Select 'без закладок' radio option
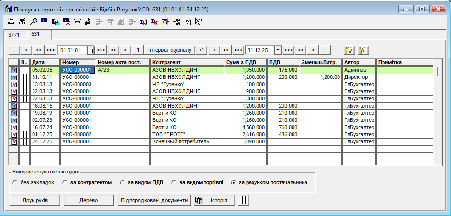Screen dimensions: 451x216 [16, 182]
